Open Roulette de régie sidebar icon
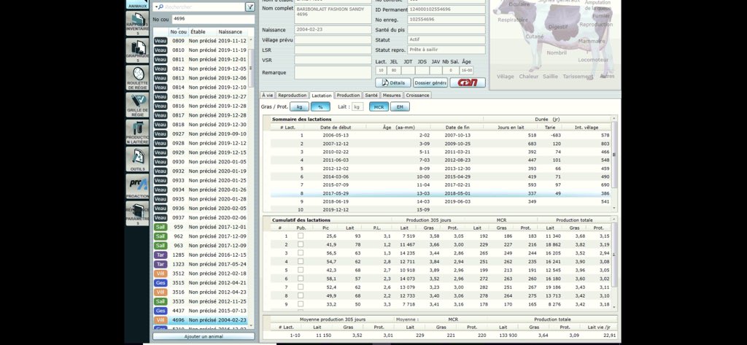This screenshot has height=345, width=747. tap(137, 77)
